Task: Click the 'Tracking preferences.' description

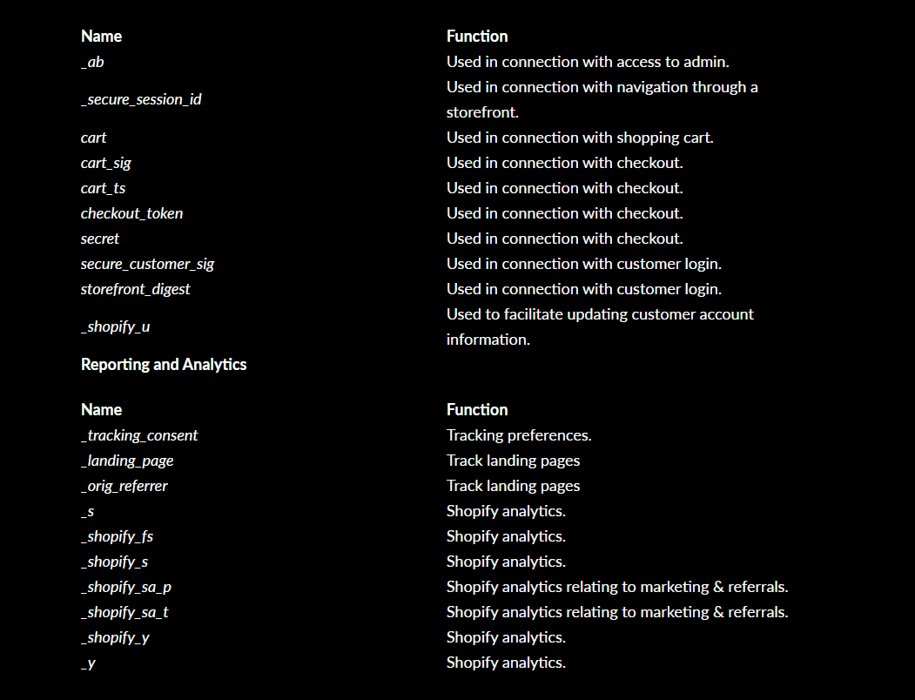Action: 519,435
